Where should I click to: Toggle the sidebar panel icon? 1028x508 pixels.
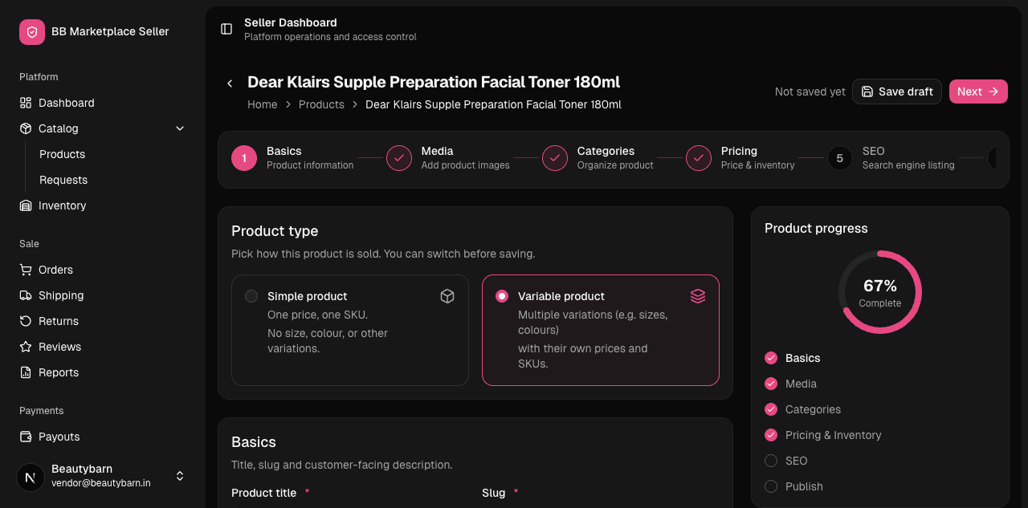[226, 29]
